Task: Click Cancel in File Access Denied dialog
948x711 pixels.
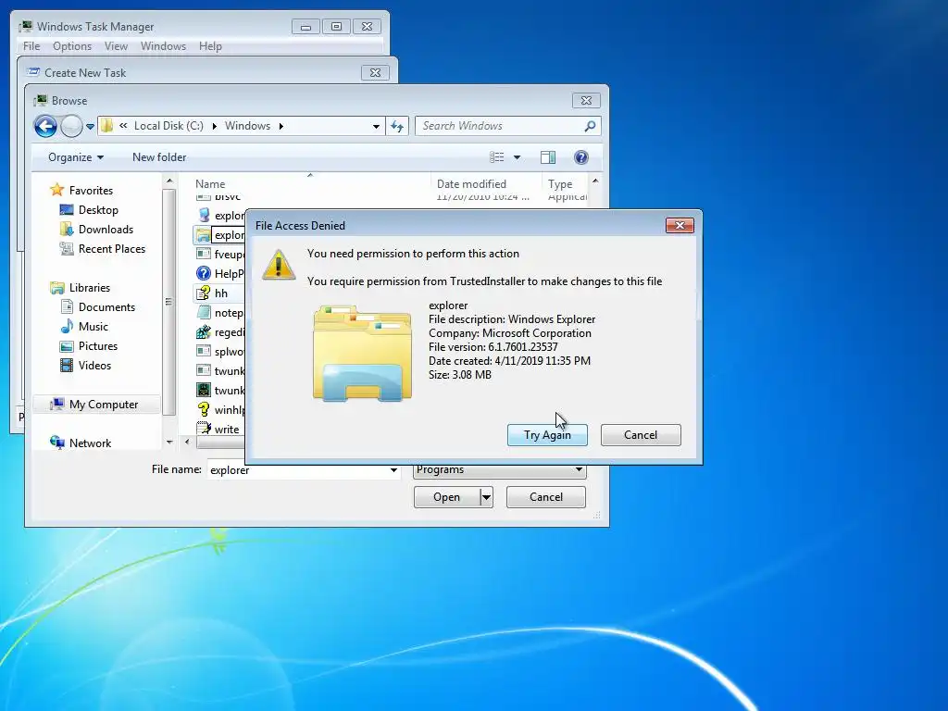Action: point(641,435)
